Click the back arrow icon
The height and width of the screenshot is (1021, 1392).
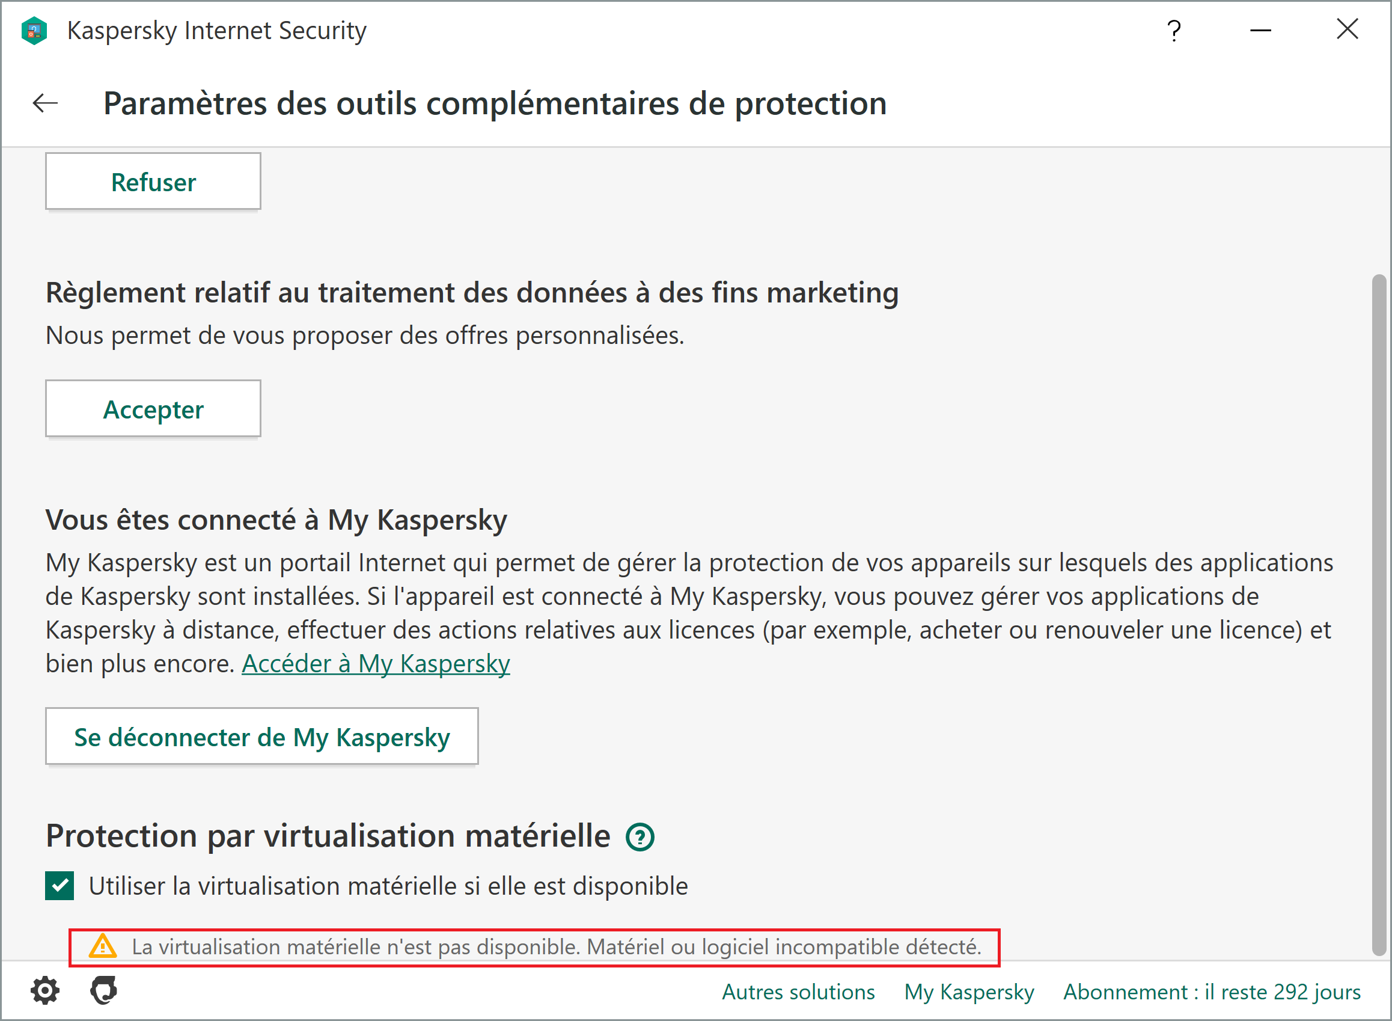click(x=45, y=103)
